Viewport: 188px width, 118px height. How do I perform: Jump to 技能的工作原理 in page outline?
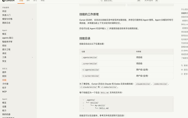(x=184, y=13)
